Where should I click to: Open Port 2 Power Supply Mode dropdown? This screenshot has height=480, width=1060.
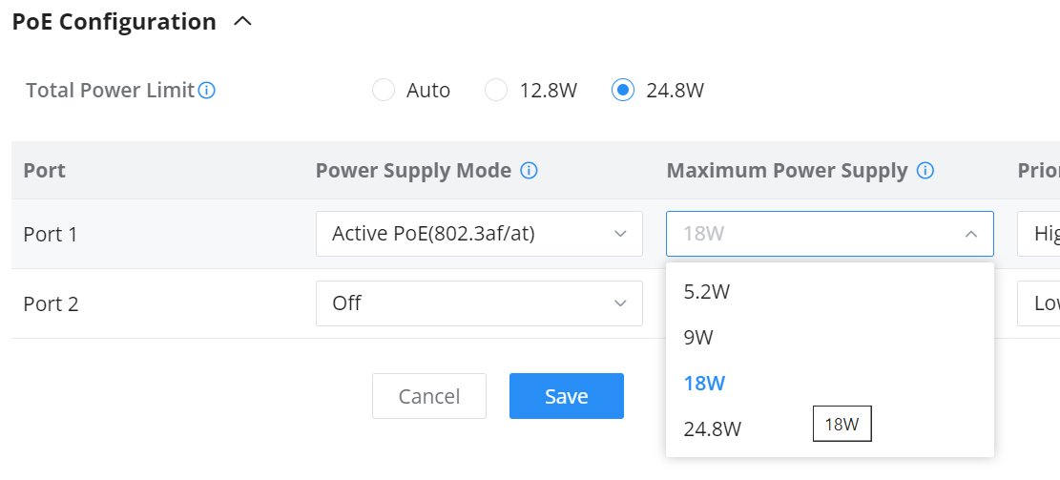click(479, 303)
